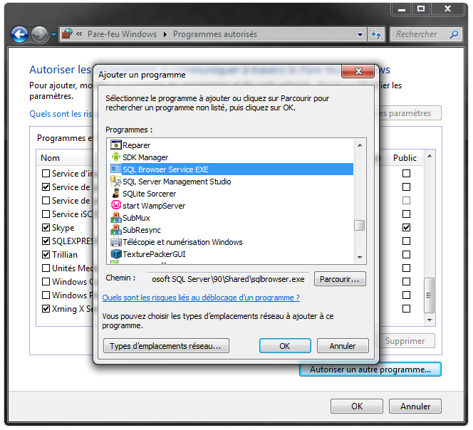Viewport: 473px width, 430px height.
Task: Click OK in the Pare-feu main window
Action: pyautogui.click(x=357, y=407)
